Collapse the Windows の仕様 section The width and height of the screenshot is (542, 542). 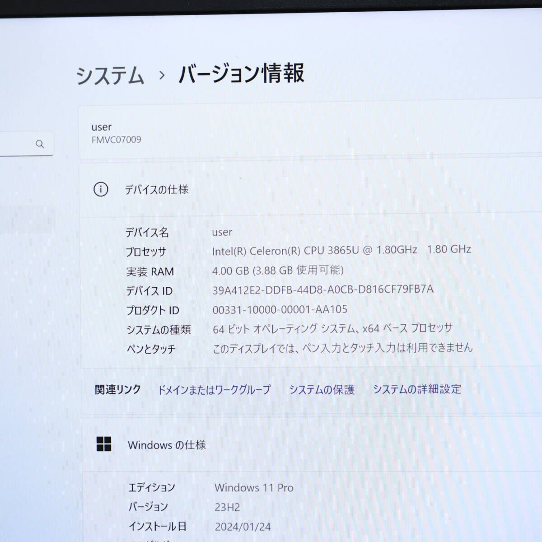pos(312,445)
